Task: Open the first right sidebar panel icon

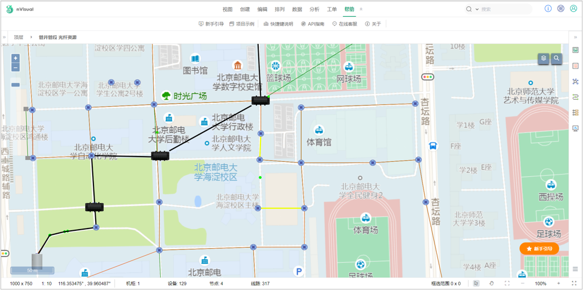Action: [575, 49]
